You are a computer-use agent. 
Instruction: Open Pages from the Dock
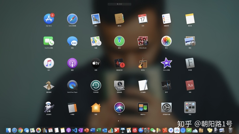[x=129, y=130]
